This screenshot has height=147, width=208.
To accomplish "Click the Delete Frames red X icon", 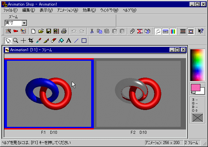I will click(140, 31).
